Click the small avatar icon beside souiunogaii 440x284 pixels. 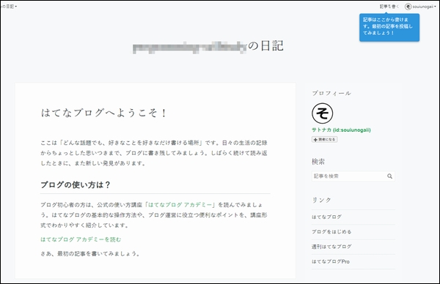coord(408,7)
